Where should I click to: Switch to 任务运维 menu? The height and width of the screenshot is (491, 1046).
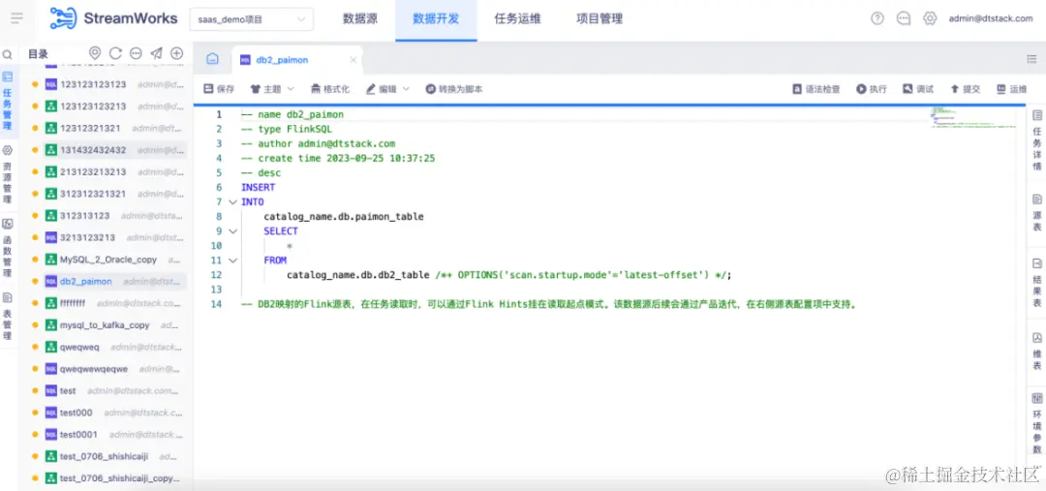pyautogui.click(x=517, y=18)
